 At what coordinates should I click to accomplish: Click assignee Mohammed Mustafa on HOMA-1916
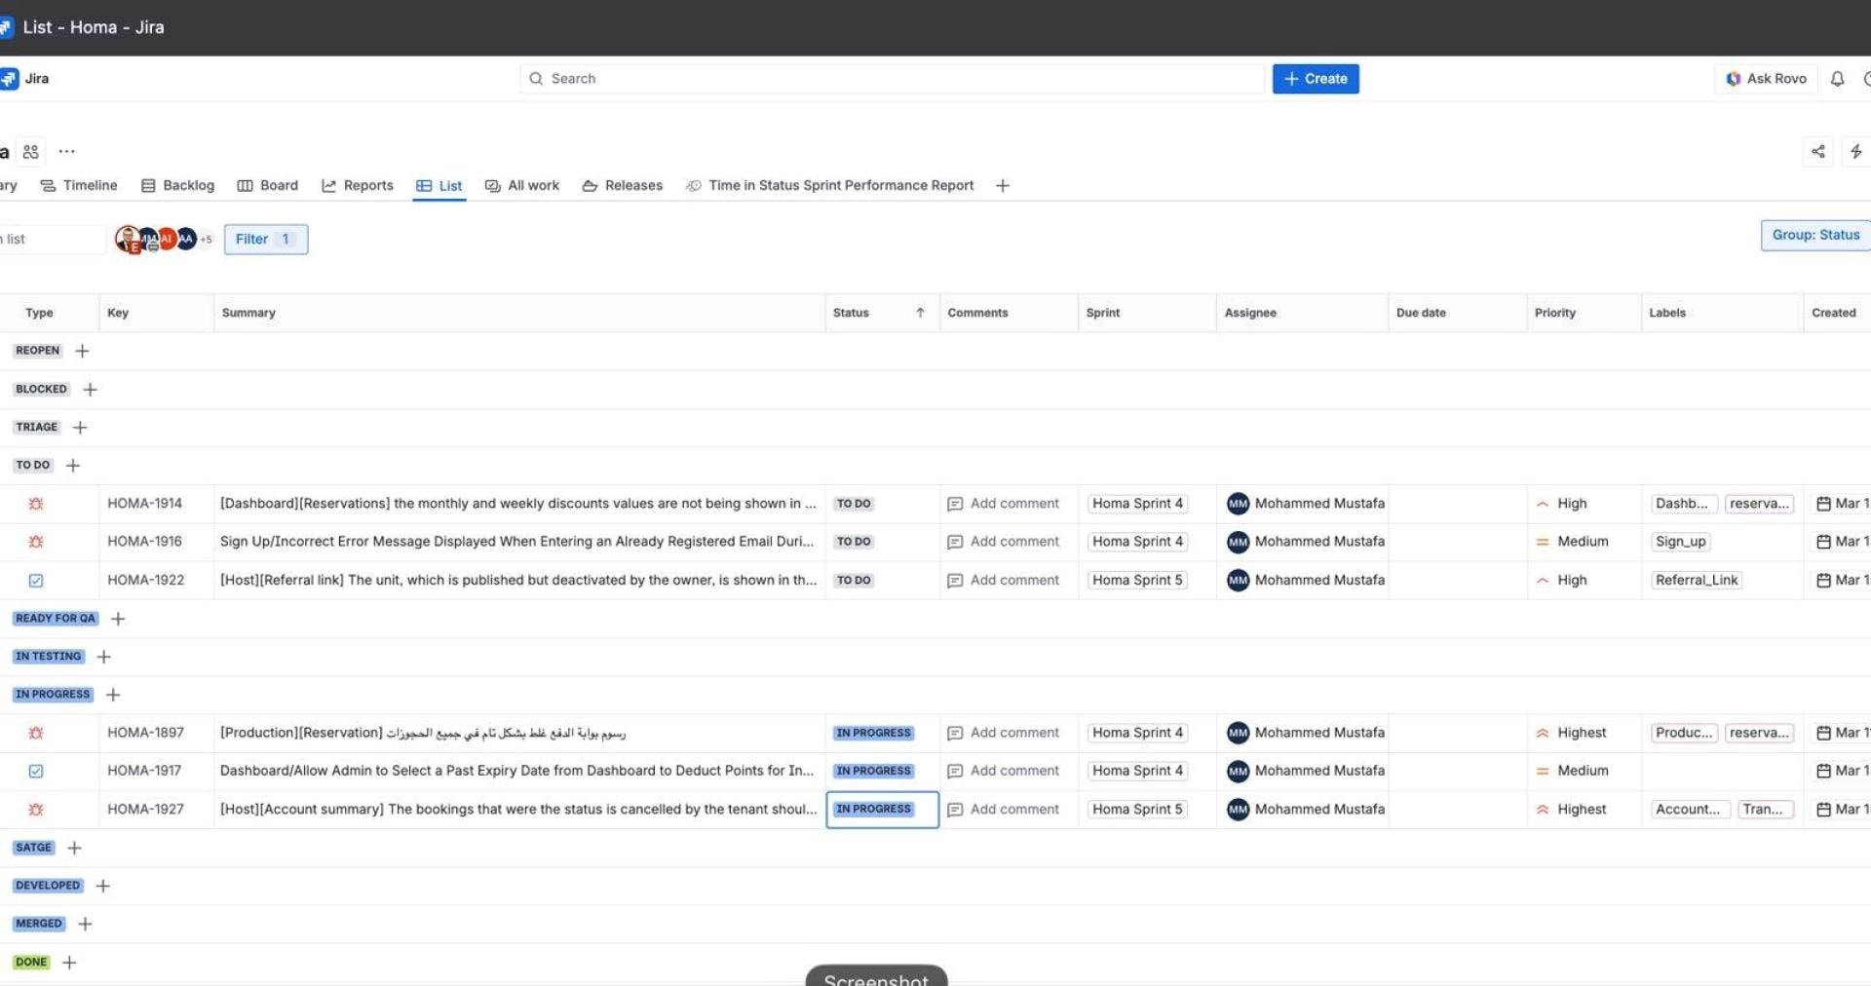click(x=1306, y=542)
